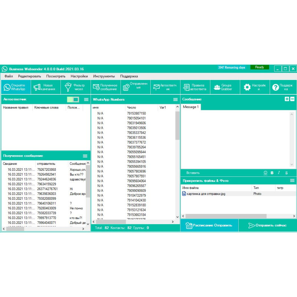Apply strikethrough formatting to the message
The width and height of the screenshot is (297, 297).
286,173
